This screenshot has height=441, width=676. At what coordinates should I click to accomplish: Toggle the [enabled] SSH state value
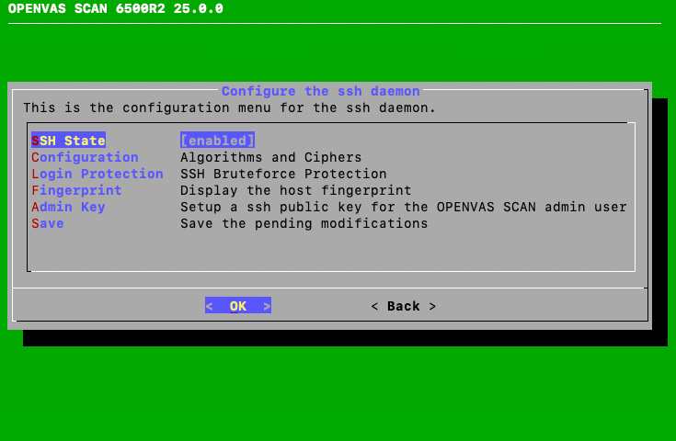point(217,141)
